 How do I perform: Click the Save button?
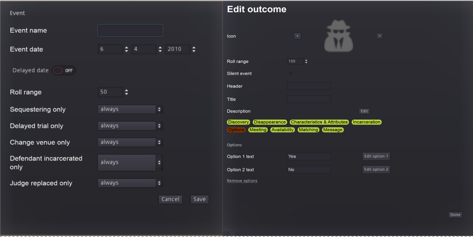(x=199, y=199)
